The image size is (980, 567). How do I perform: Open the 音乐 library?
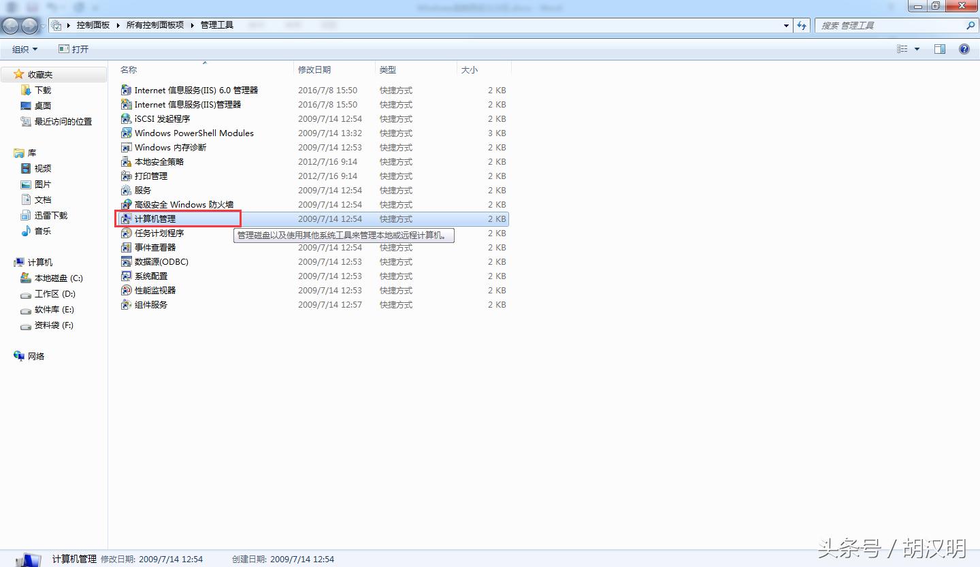click(43, 231)
